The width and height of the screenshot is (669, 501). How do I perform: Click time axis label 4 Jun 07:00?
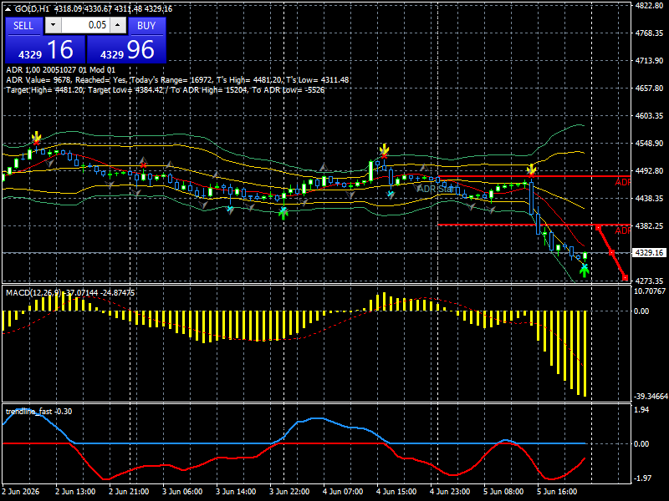[343, 491]
